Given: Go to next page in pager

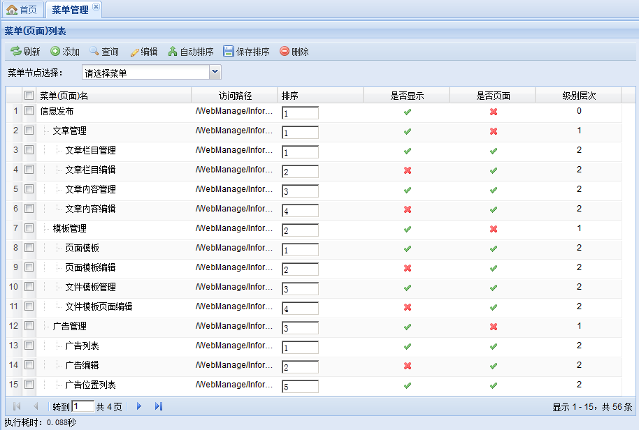Looking at the screenshot, I should 139,406.
